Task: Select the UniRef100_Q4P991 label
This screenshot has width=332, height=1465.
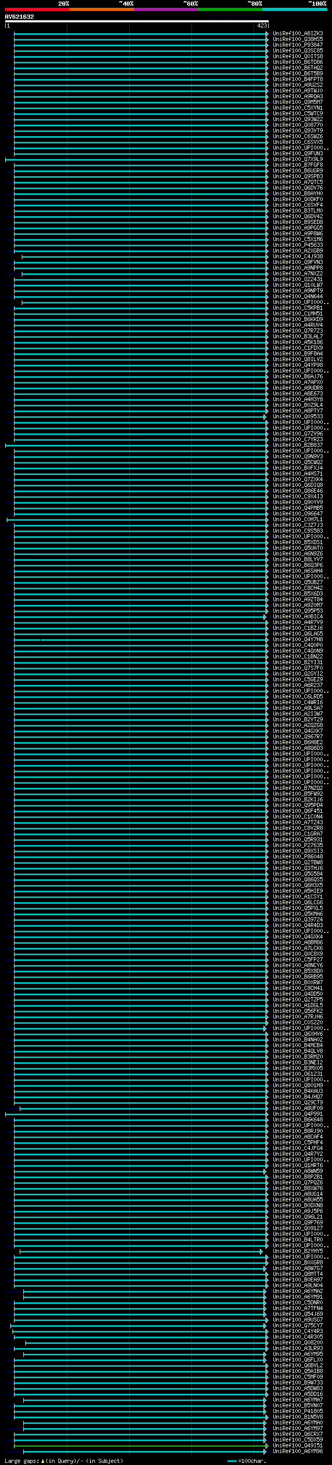Action: [298, 1114]
